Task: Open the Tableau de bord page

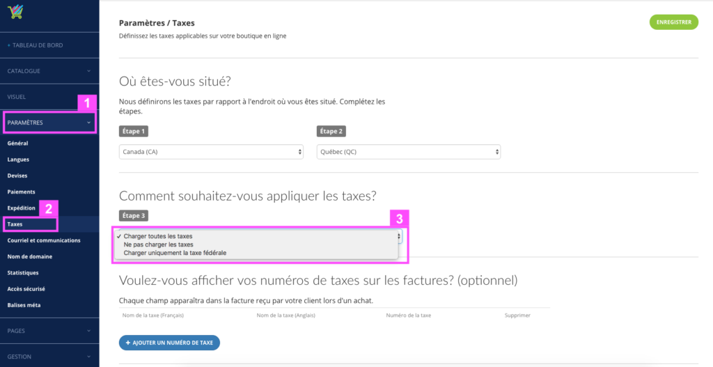Action: coord(38,45)
